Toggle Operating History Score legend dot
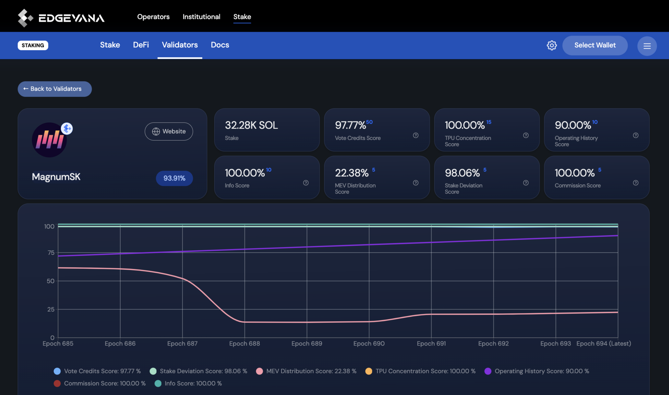The image size is (669, 395). (488, 371)
